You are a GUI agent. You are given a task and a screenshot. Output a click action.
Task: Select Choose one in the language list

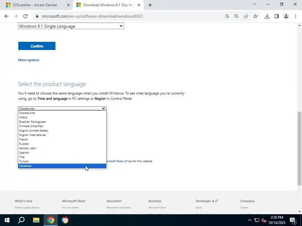62,113
